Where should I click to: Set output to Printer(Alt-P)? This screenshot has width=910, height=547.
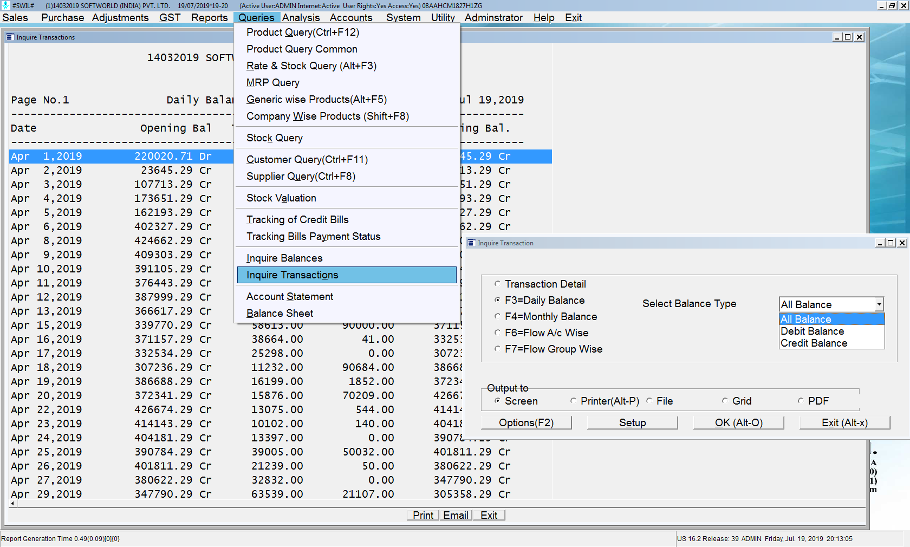[573, 401]
